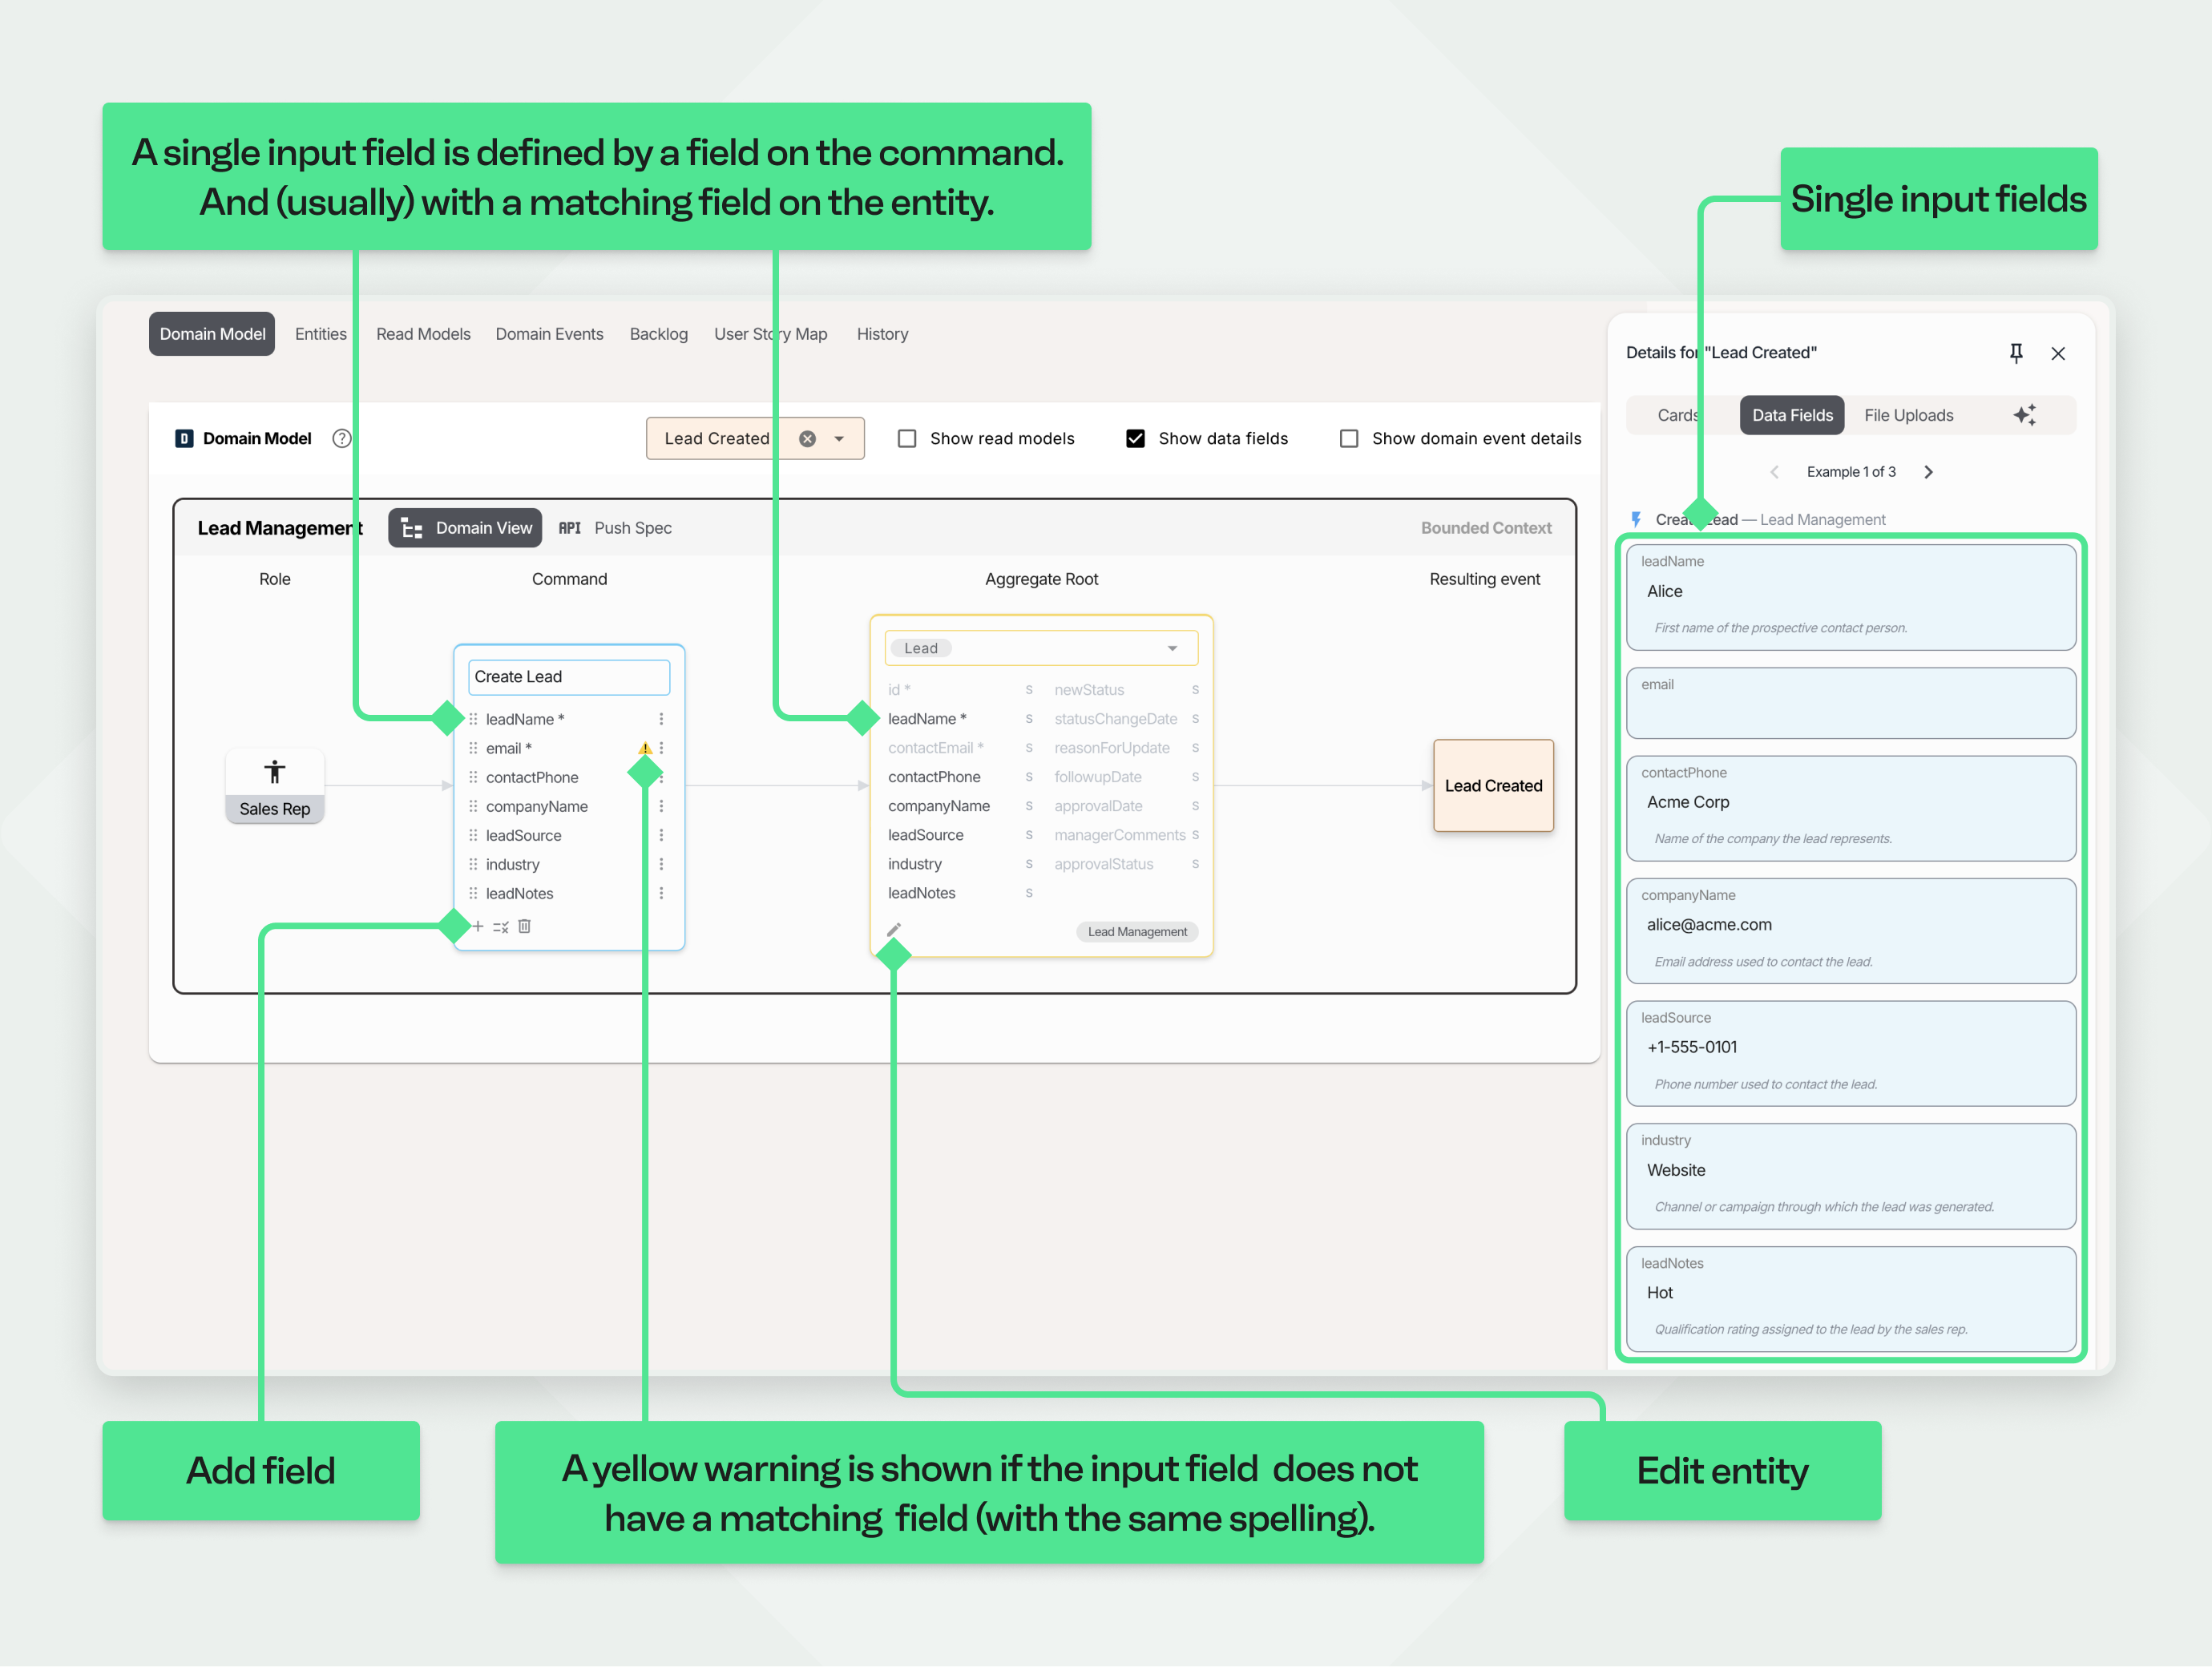The width and height of the screenshot is (2212, 1667).
Task: Click the lightning bolt icon beside Create Lead
Action: [1636, 519]
